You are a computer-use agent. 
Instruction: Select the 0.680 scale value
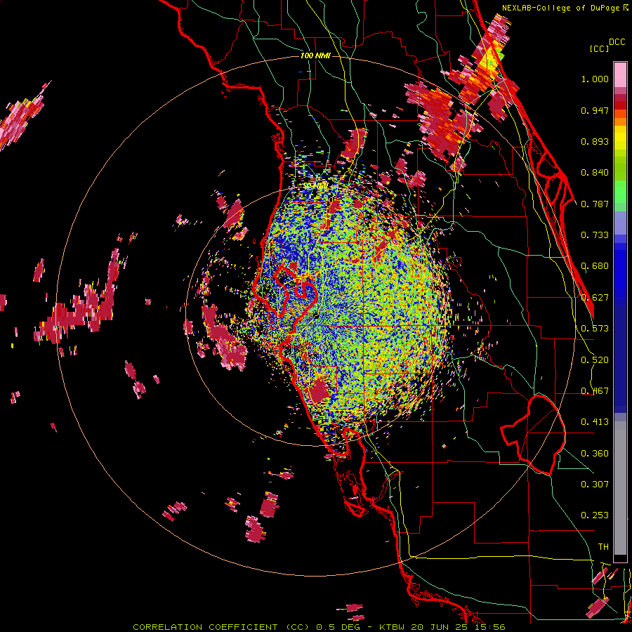coord(595,266)
